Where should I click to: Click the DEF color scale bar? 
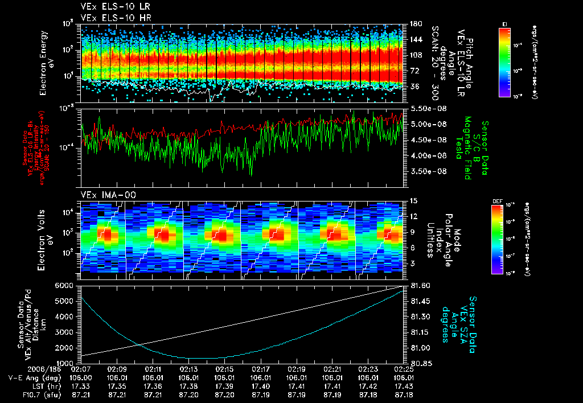[498, 240]
